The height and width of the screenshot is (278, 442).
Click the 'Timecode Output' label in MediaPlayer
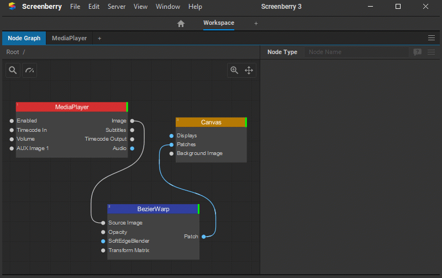click(106, 139)
